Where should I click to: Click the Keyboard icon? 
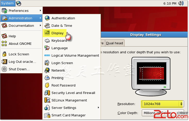[x=47, y=41]
